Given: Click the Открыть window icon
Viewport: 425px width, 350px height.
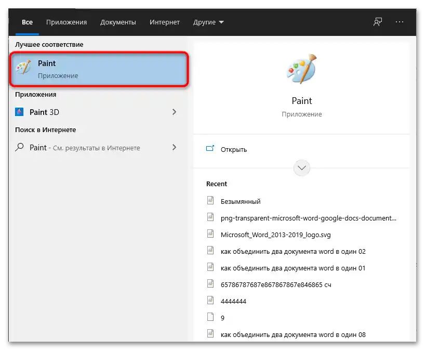Looking at the screenshot, I should [210, 148].
